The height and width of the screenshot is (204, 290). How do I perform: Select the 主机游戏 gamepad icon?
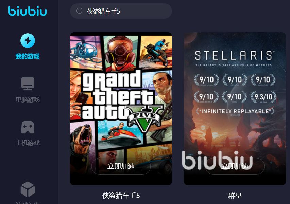pyautogui.click(x=28, y=127)
